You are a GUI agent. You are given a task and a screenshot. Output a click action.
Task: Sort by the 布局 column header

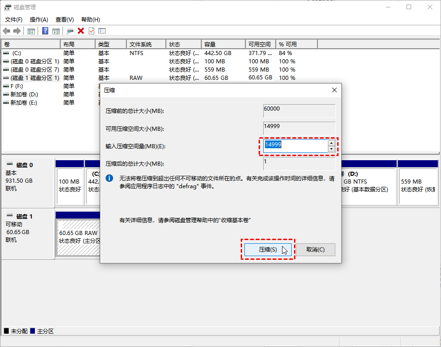[x=78, y=45]
